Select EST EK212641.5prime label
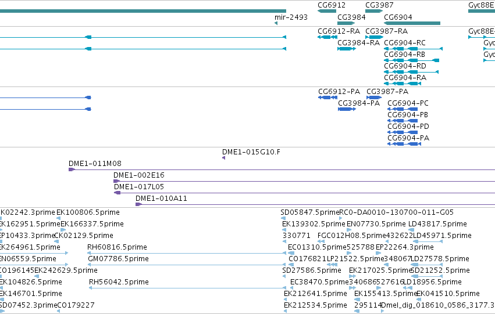 (315, 294)
